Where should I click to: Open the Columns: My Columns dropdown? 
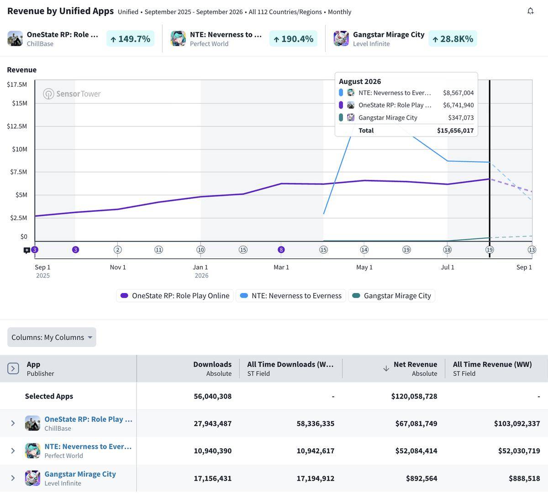click(x=52, y=337)
